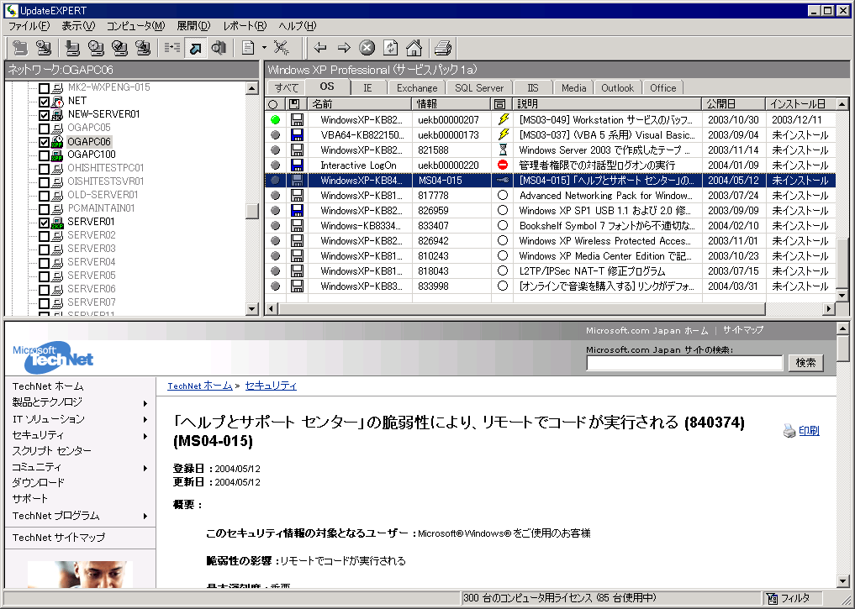Uncheck the NET computer checkbox
The image size is (855, 609).
click(45, 102)
